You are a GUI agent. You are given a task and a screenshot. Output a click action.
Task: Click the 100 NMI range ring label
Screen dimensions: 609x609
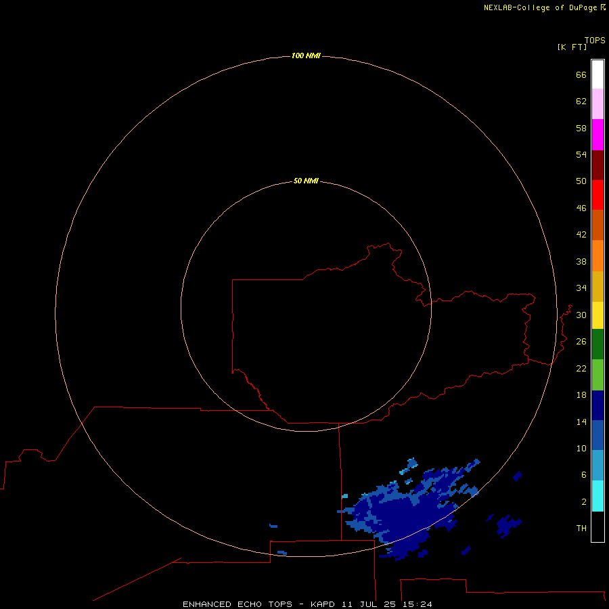306,56
